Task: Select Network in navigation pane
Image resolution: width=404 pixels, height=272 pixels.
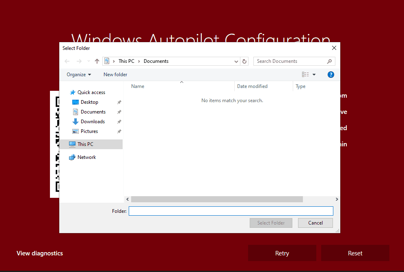Action: tap(86, 157)
